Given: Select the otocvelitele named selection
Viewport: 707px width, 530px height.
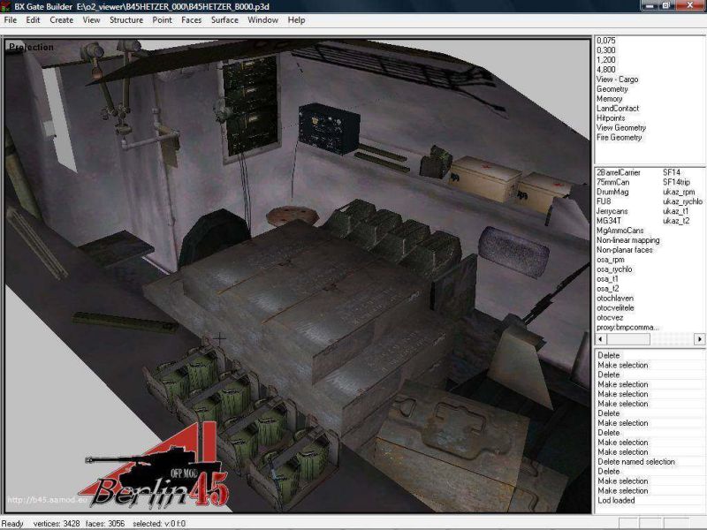Looking at the screenshot, I should 615,308.
